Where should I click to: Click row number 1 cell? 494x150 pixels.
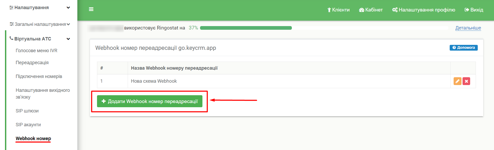tap(112, 81)
